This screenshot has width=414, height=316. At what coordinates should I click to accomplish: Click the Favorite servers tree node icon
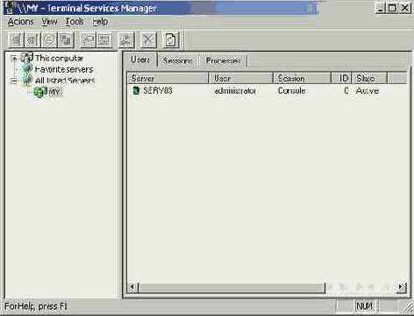(x=27, y=69)
